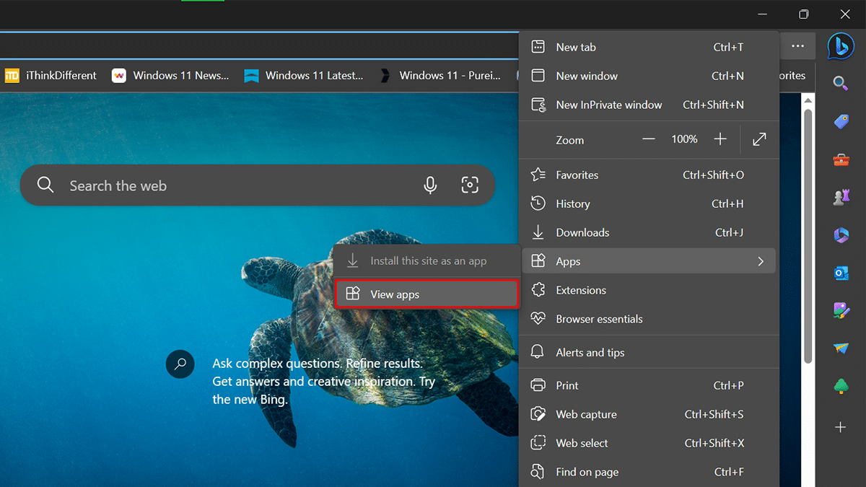Choose New InPrivate window
The height and width of the screenshot is (487, 866).
(x=608, y=105)
